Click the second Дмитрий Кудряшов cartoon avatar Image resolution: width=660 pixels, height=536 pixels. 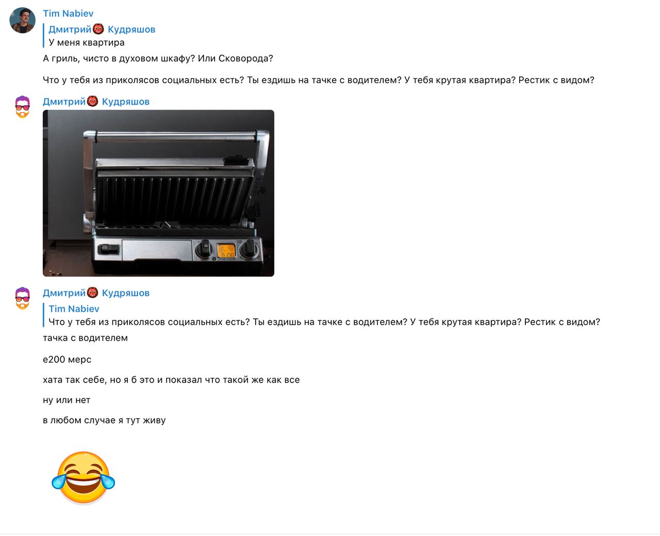pyautogui.click(x=22, y=299)
